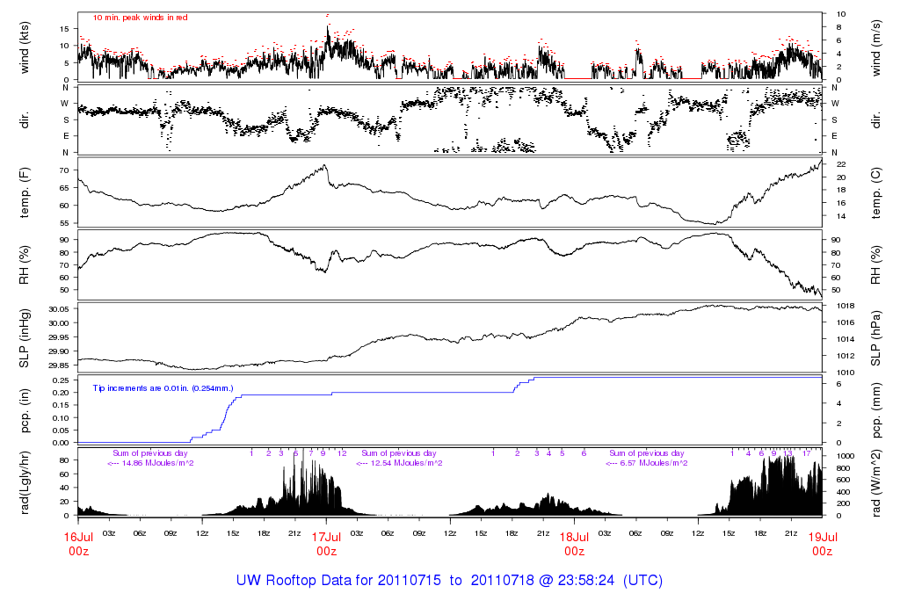This screenshot has height=615, width=900.
Task: Select the '0.15' precipitation tick
Action: click(62, 405)
